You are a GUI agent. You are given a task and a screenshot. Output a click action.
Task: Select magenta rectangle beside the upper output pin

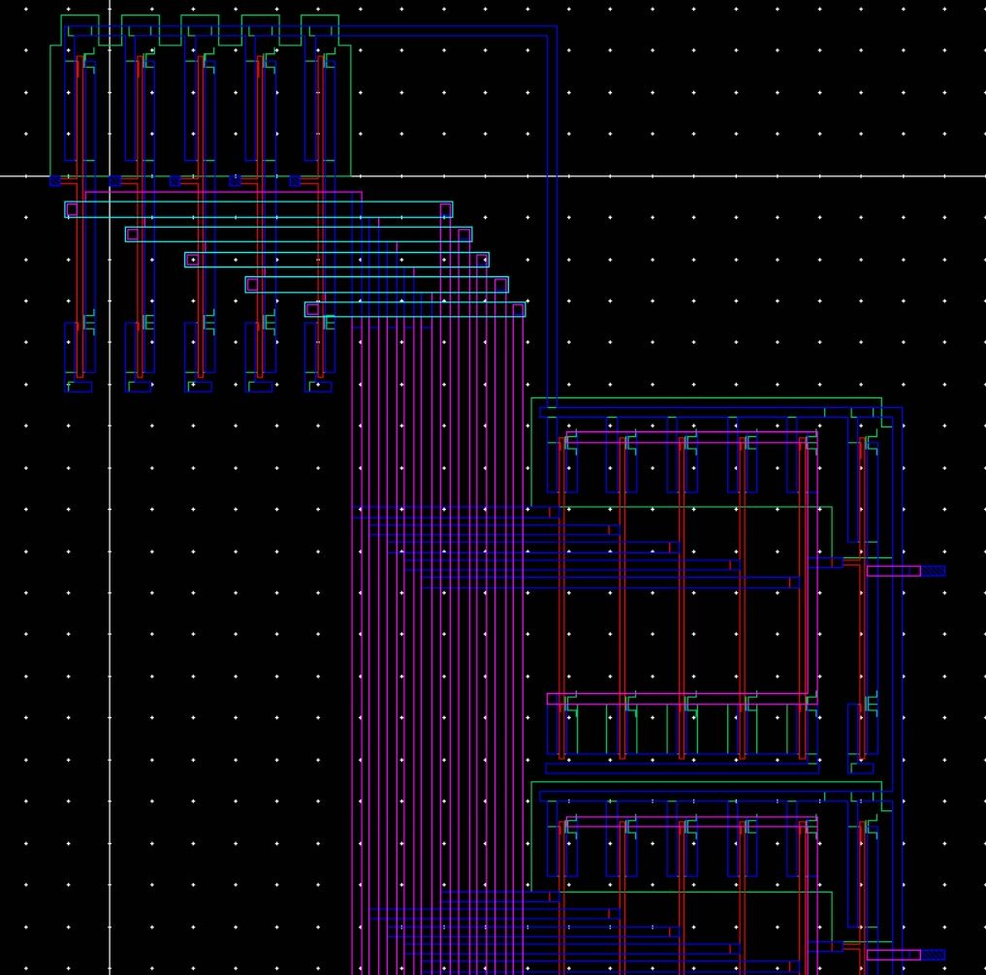pyautogui.click(x=893, y=571)
